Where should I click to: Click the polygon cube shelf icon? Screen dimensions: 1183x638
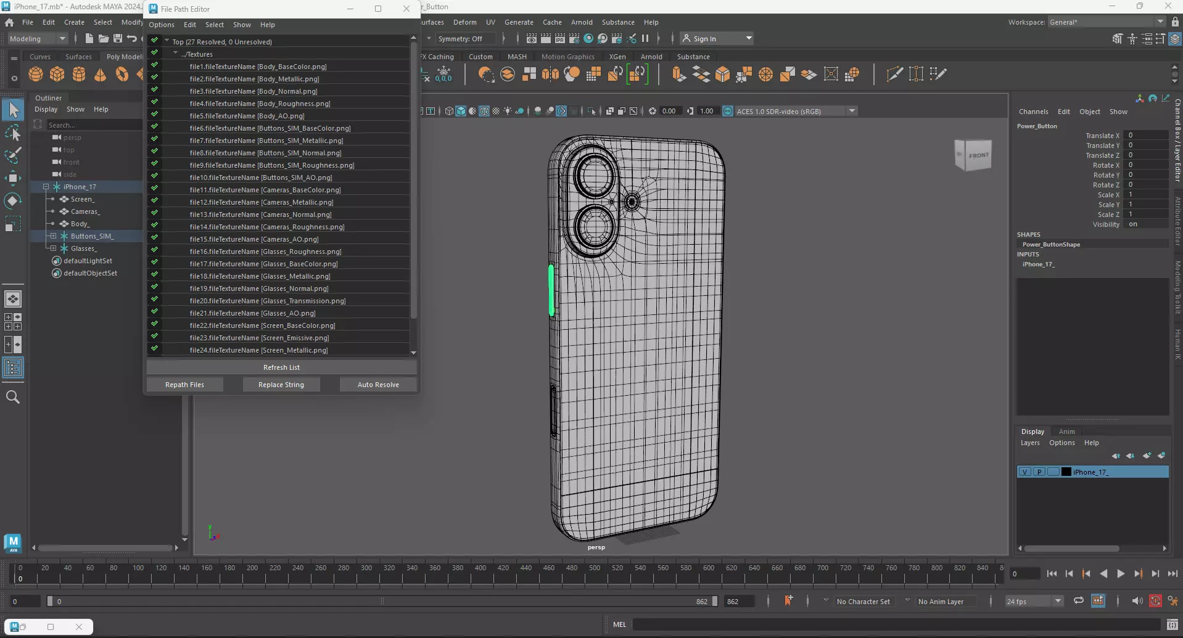57,75
